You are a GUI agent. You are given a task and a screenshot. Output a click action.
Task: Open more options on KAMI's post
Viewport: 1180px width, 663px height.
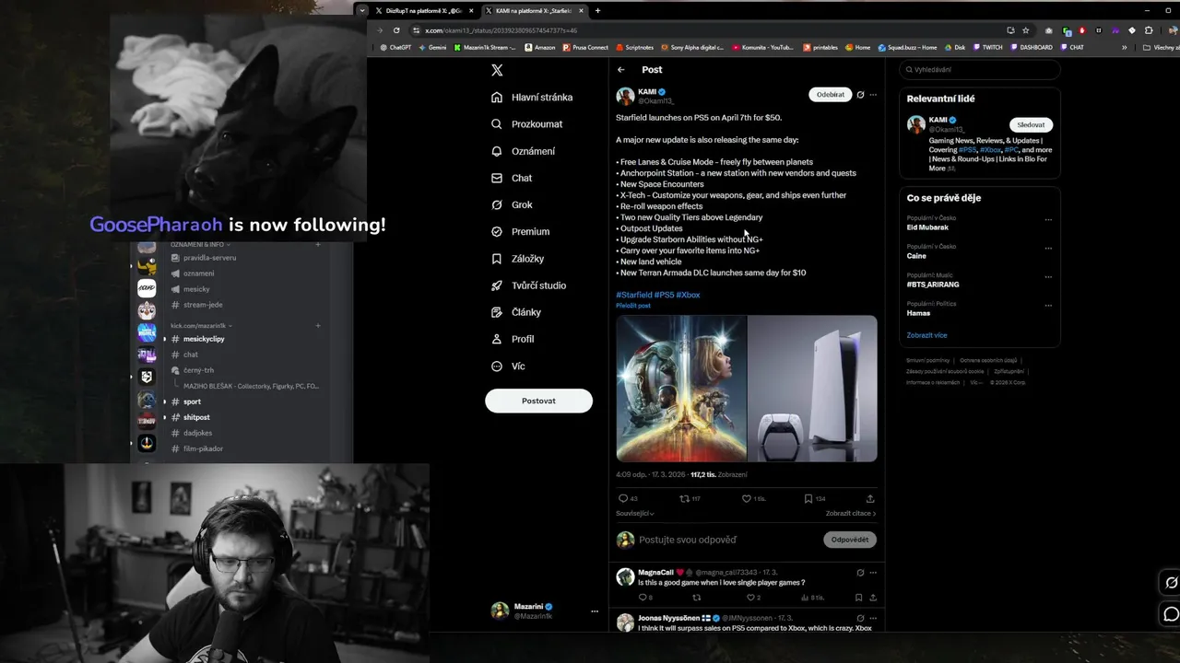point(873,95)
